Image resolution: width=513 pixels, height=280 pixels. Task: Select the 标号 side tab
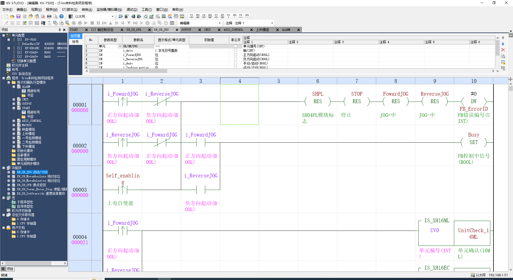[75, 42]
